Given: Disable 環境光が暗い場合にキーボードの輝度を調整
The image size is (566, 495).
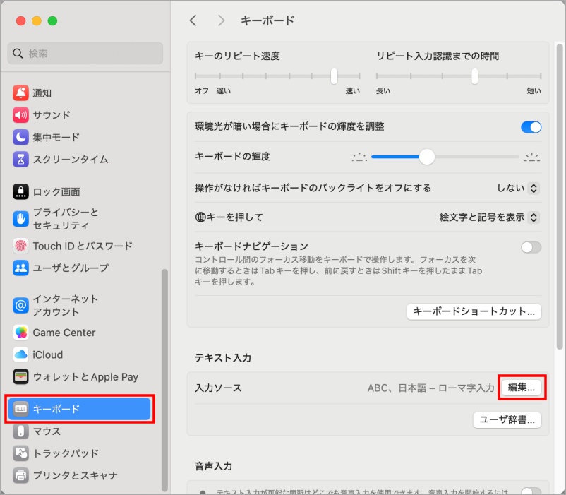Looking at the screenshot, I should tap(531, 127).
